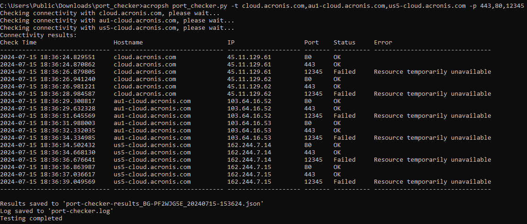The width and height of the screenshot is (527, 224).
Task: Click the 'Status' column header
Action: pyautogui.click(x=345, y=43)
